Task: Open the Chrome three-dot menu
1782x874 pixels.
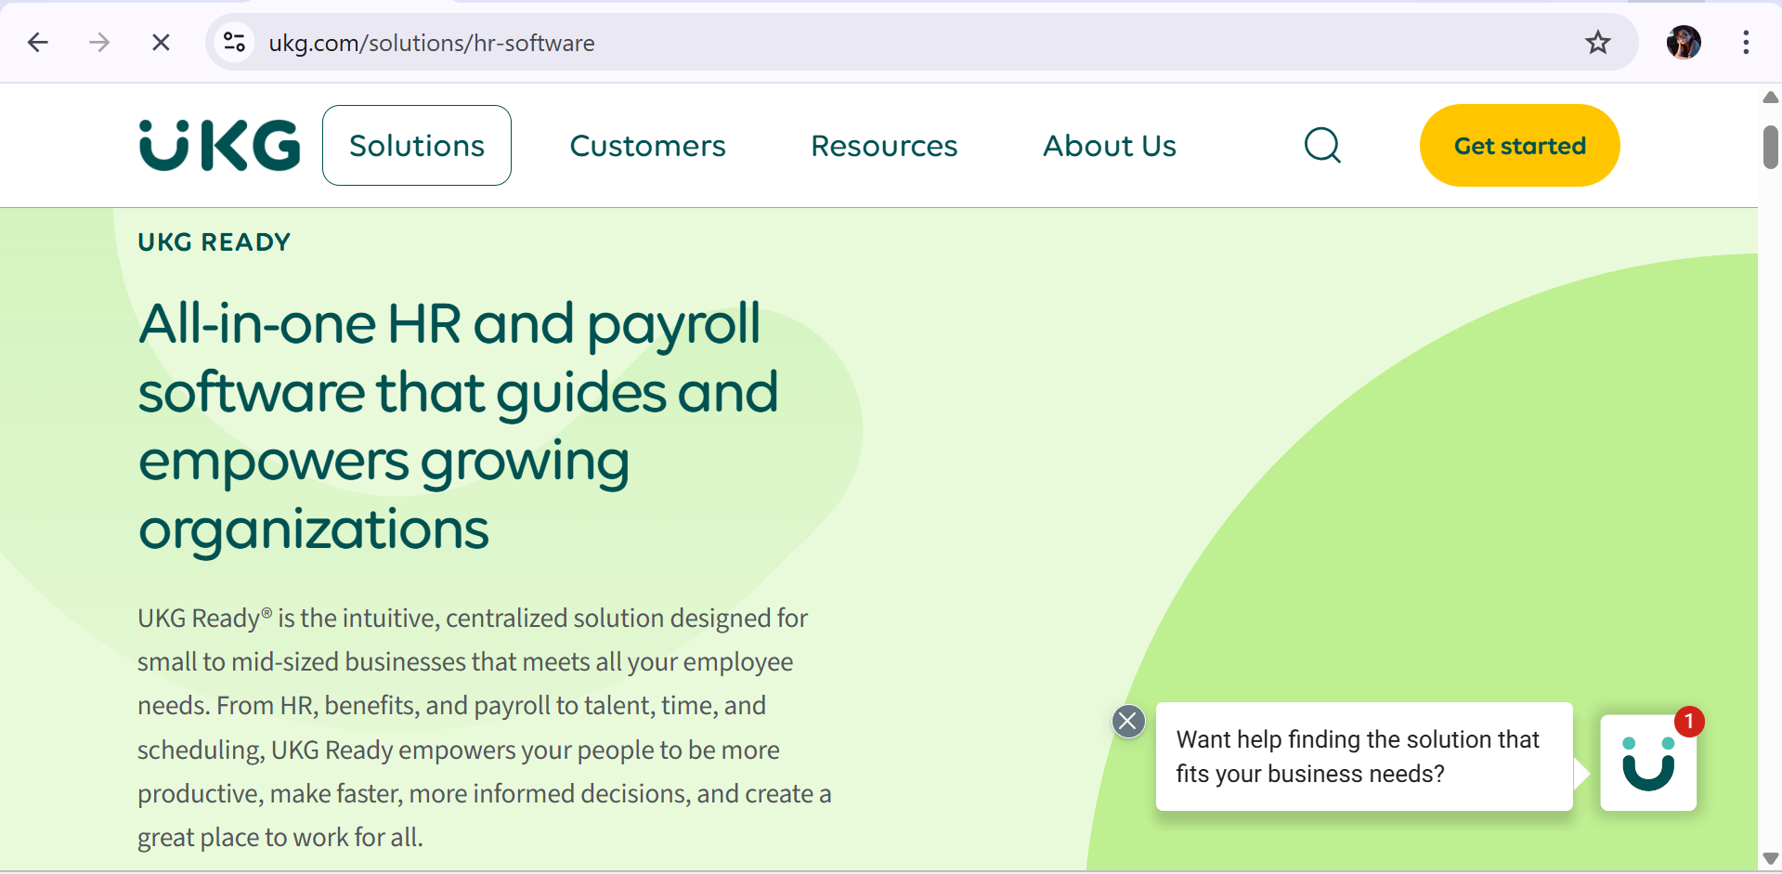Action: (1746, 43)
